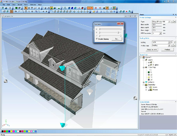The image size is (177, 136).
Task: Toggle the Enable Clipping checkbox
Action: pyautogui.click(x=97, y=39)
